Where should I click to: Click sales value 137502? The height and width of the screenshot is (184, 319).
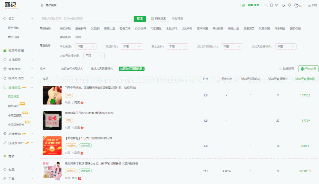tap(305, 95)
